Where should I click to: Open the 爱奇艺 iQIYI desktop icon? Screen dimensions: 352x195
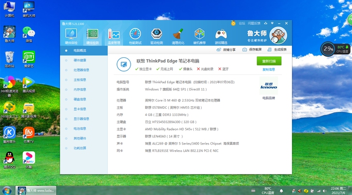29,59
